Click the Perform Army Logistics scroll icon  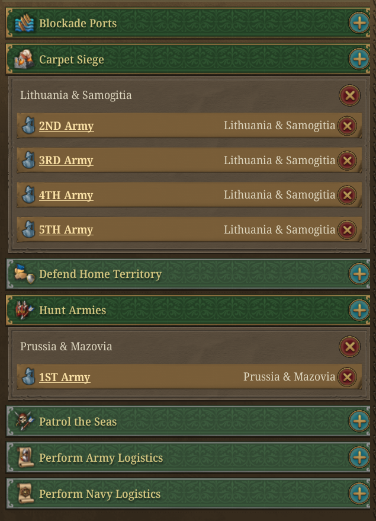pos(25,458)
